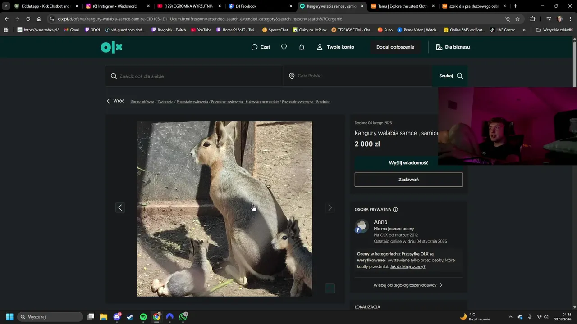Screen dimensions: 577x324
Task: Open new browser tab plus button
Action: coord(515,6)
